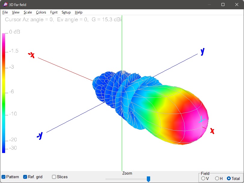
Task: Open the View menu
Action: coord(16,12)
